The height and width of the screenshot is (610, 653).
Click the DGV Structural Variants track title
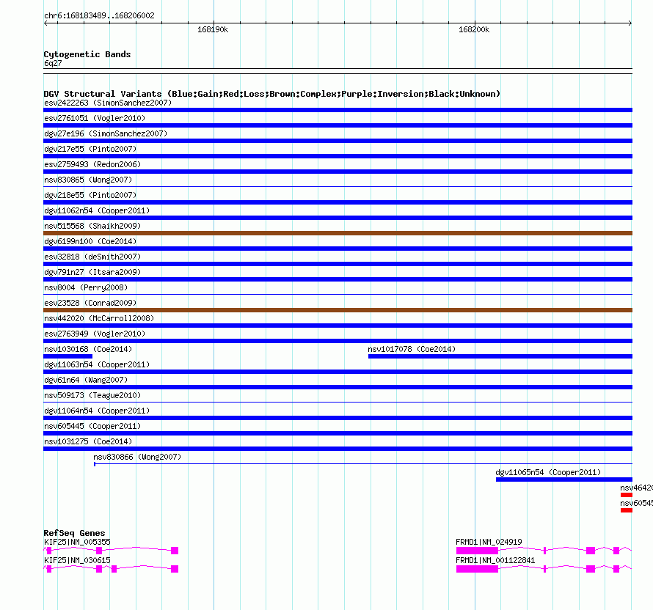pos(271,94)
